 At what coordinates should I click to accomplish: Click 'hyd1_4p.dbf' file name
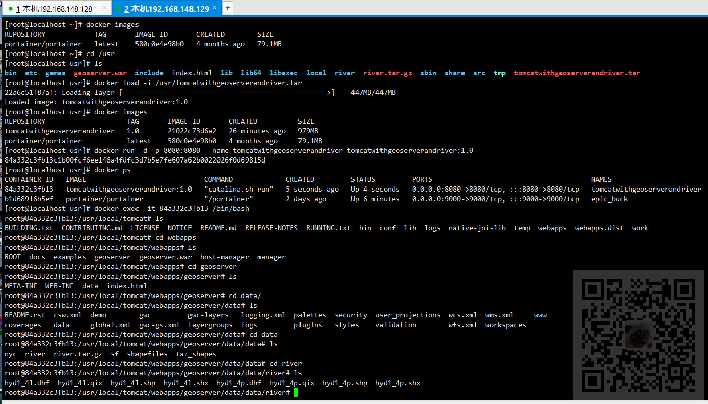click(239, 383)
